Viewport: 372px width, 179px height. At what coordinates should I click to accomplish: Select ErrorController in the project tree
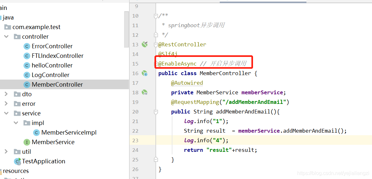point(52,46)
